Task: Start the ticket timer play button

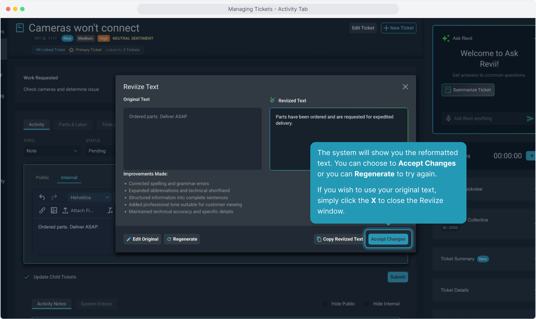Action: coord(532,156)
